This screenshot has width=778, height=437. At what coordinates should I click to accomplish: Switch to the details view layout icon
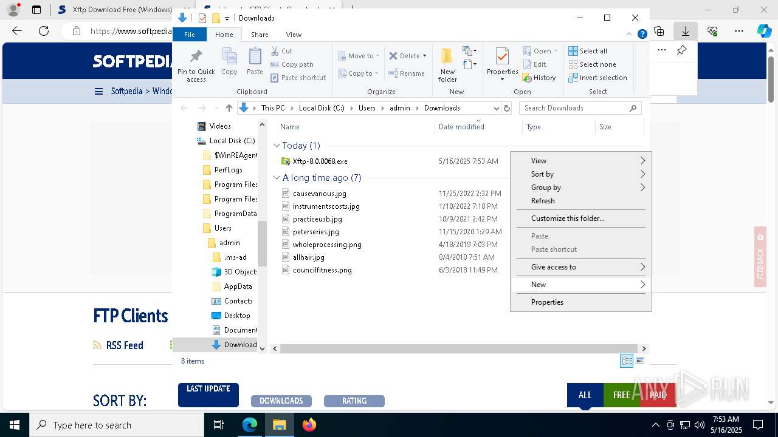[627, 361]
